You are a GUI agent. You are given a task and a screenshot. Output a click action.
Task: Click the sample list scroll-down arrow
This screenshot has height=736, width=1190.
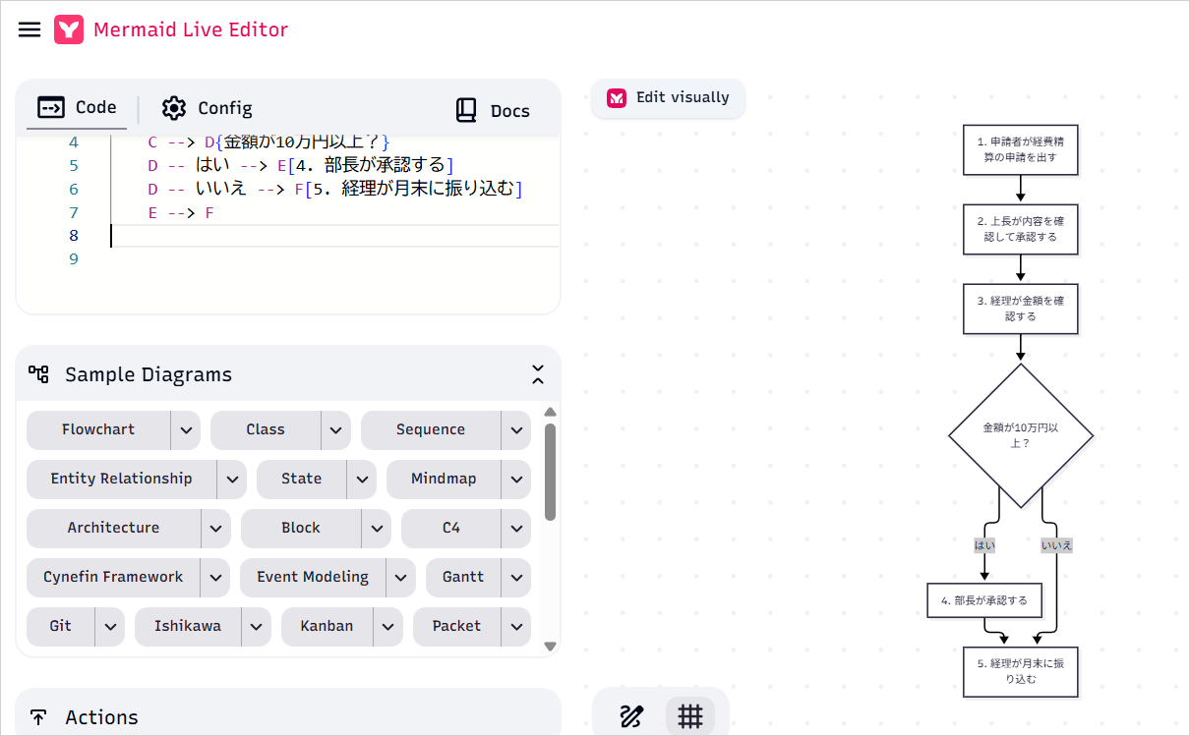(x=551, y=646)
